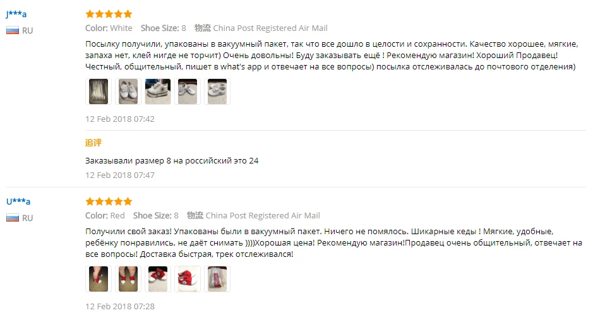The image size is (605, 320).
Task: Open third red sneakers review photo
Action: (158, 279)
